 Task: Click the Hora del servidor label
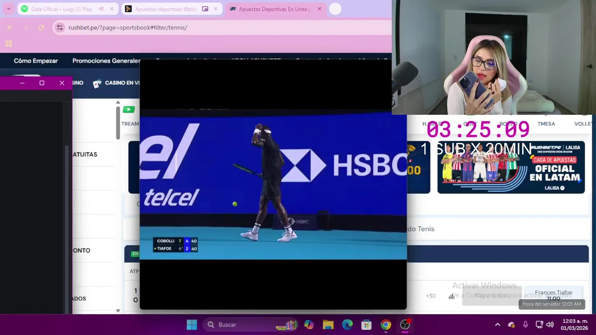pos(551,304)
